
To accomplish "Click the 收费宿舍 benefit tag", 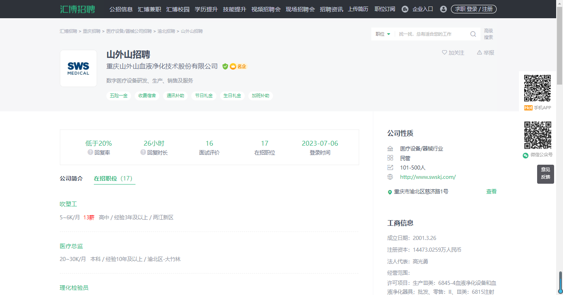I will [x=147, y=96].
